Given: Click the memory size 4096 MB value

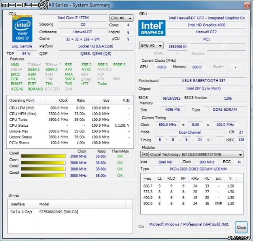Looking at the screenshot, I should pos(172,110).
